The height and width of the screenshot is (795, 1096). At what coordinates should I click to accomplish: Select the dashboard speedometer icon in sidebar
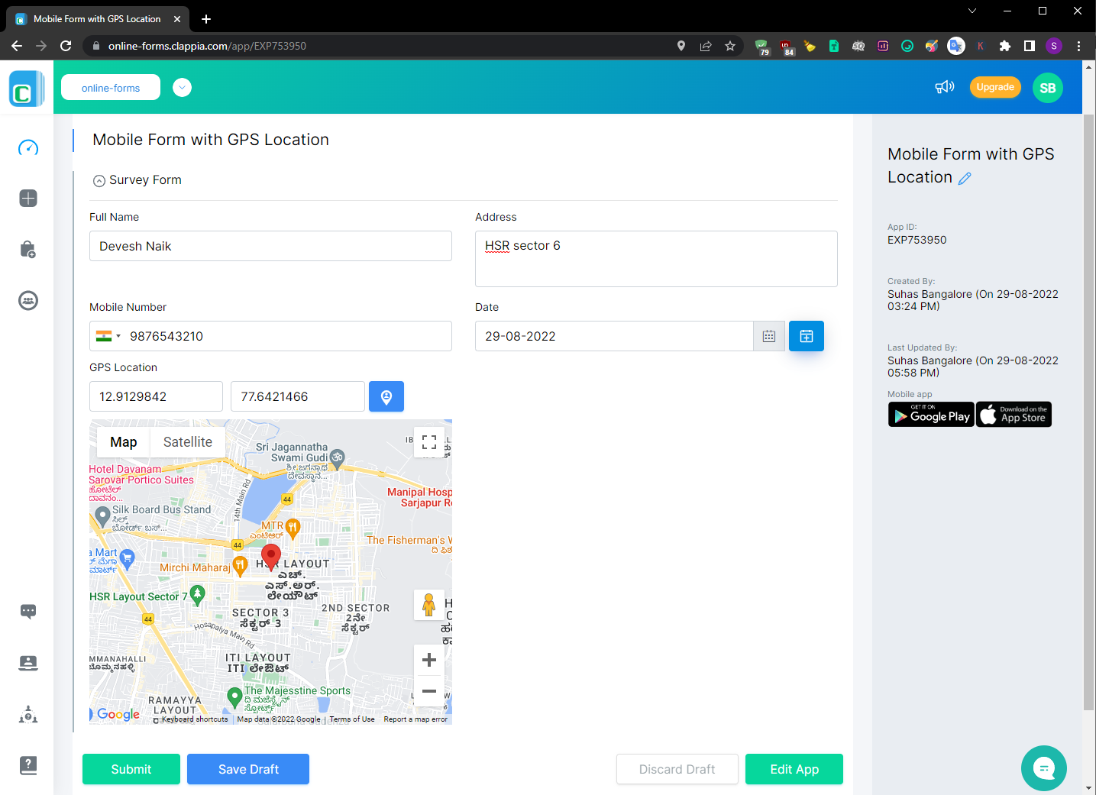tap(27, 147)
